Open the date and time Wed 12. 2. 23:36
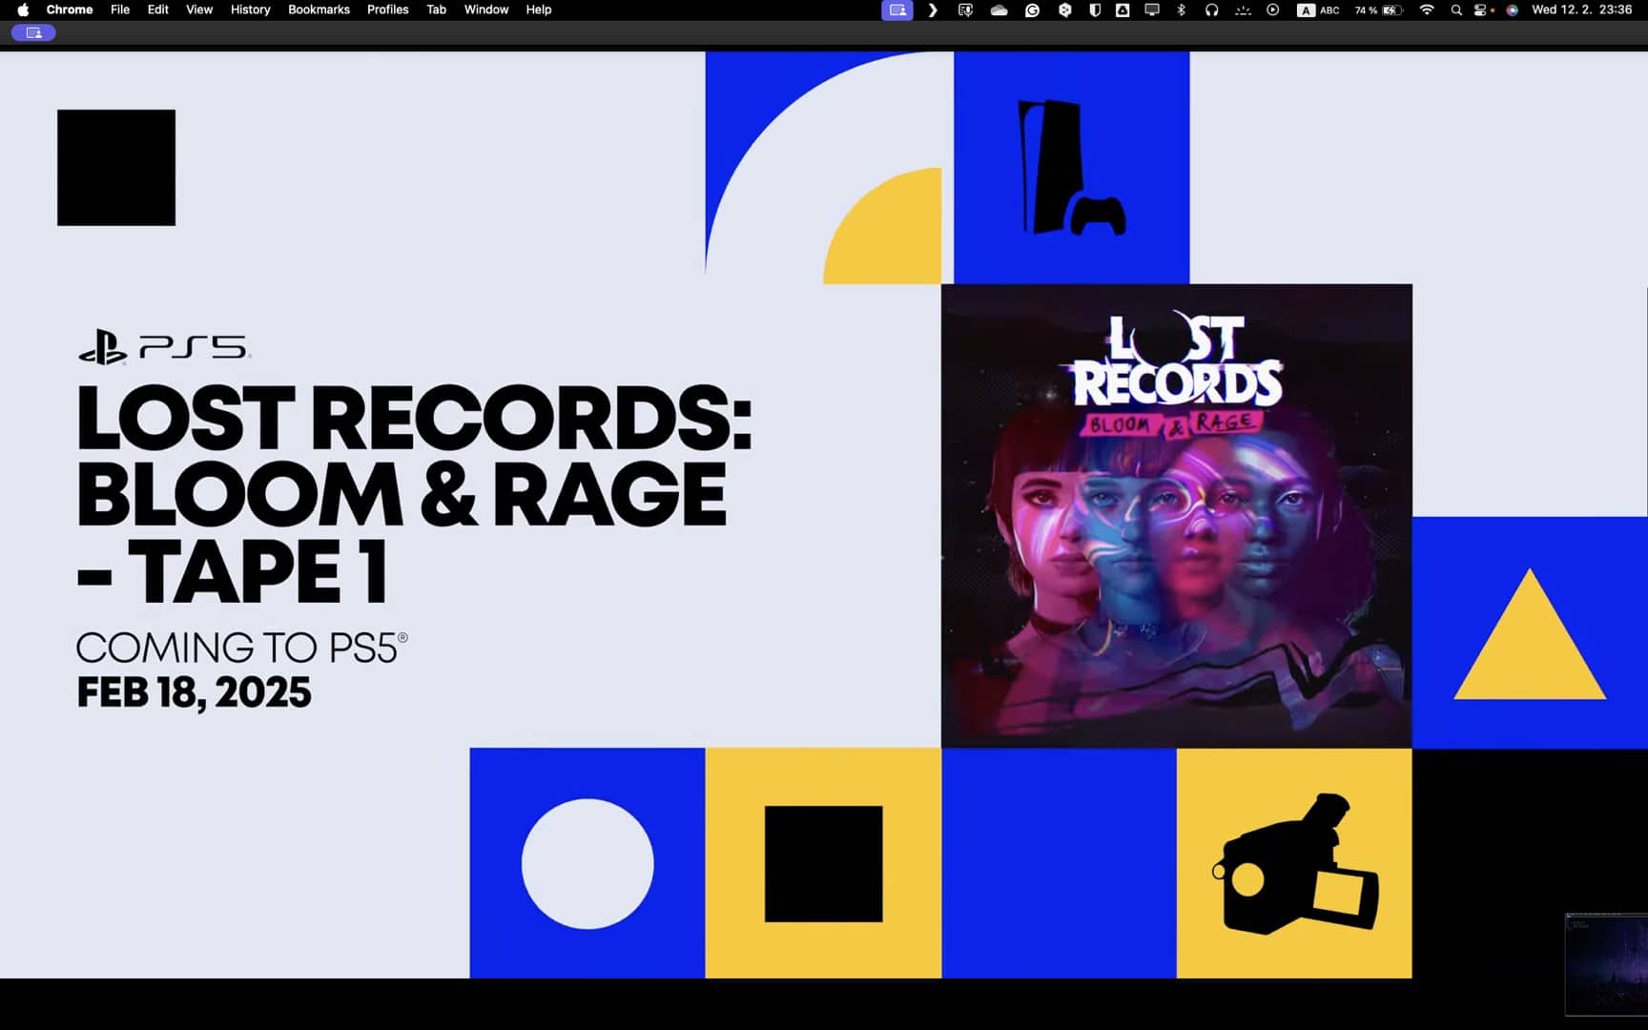This screenshot has height=1030, width=1648. [x=1581, y=10]
